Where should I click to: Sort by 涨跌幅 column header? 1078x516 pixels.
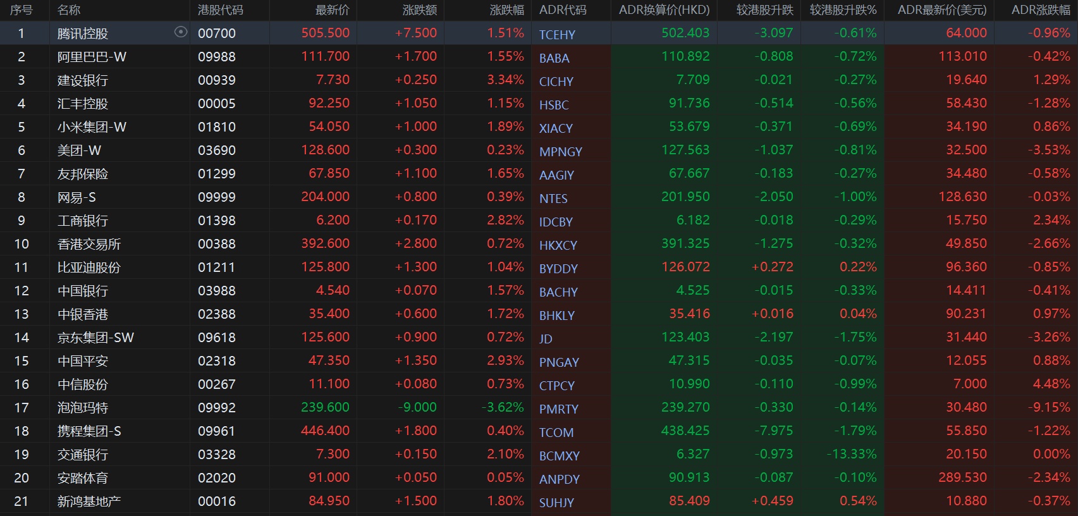coord(506,10)
